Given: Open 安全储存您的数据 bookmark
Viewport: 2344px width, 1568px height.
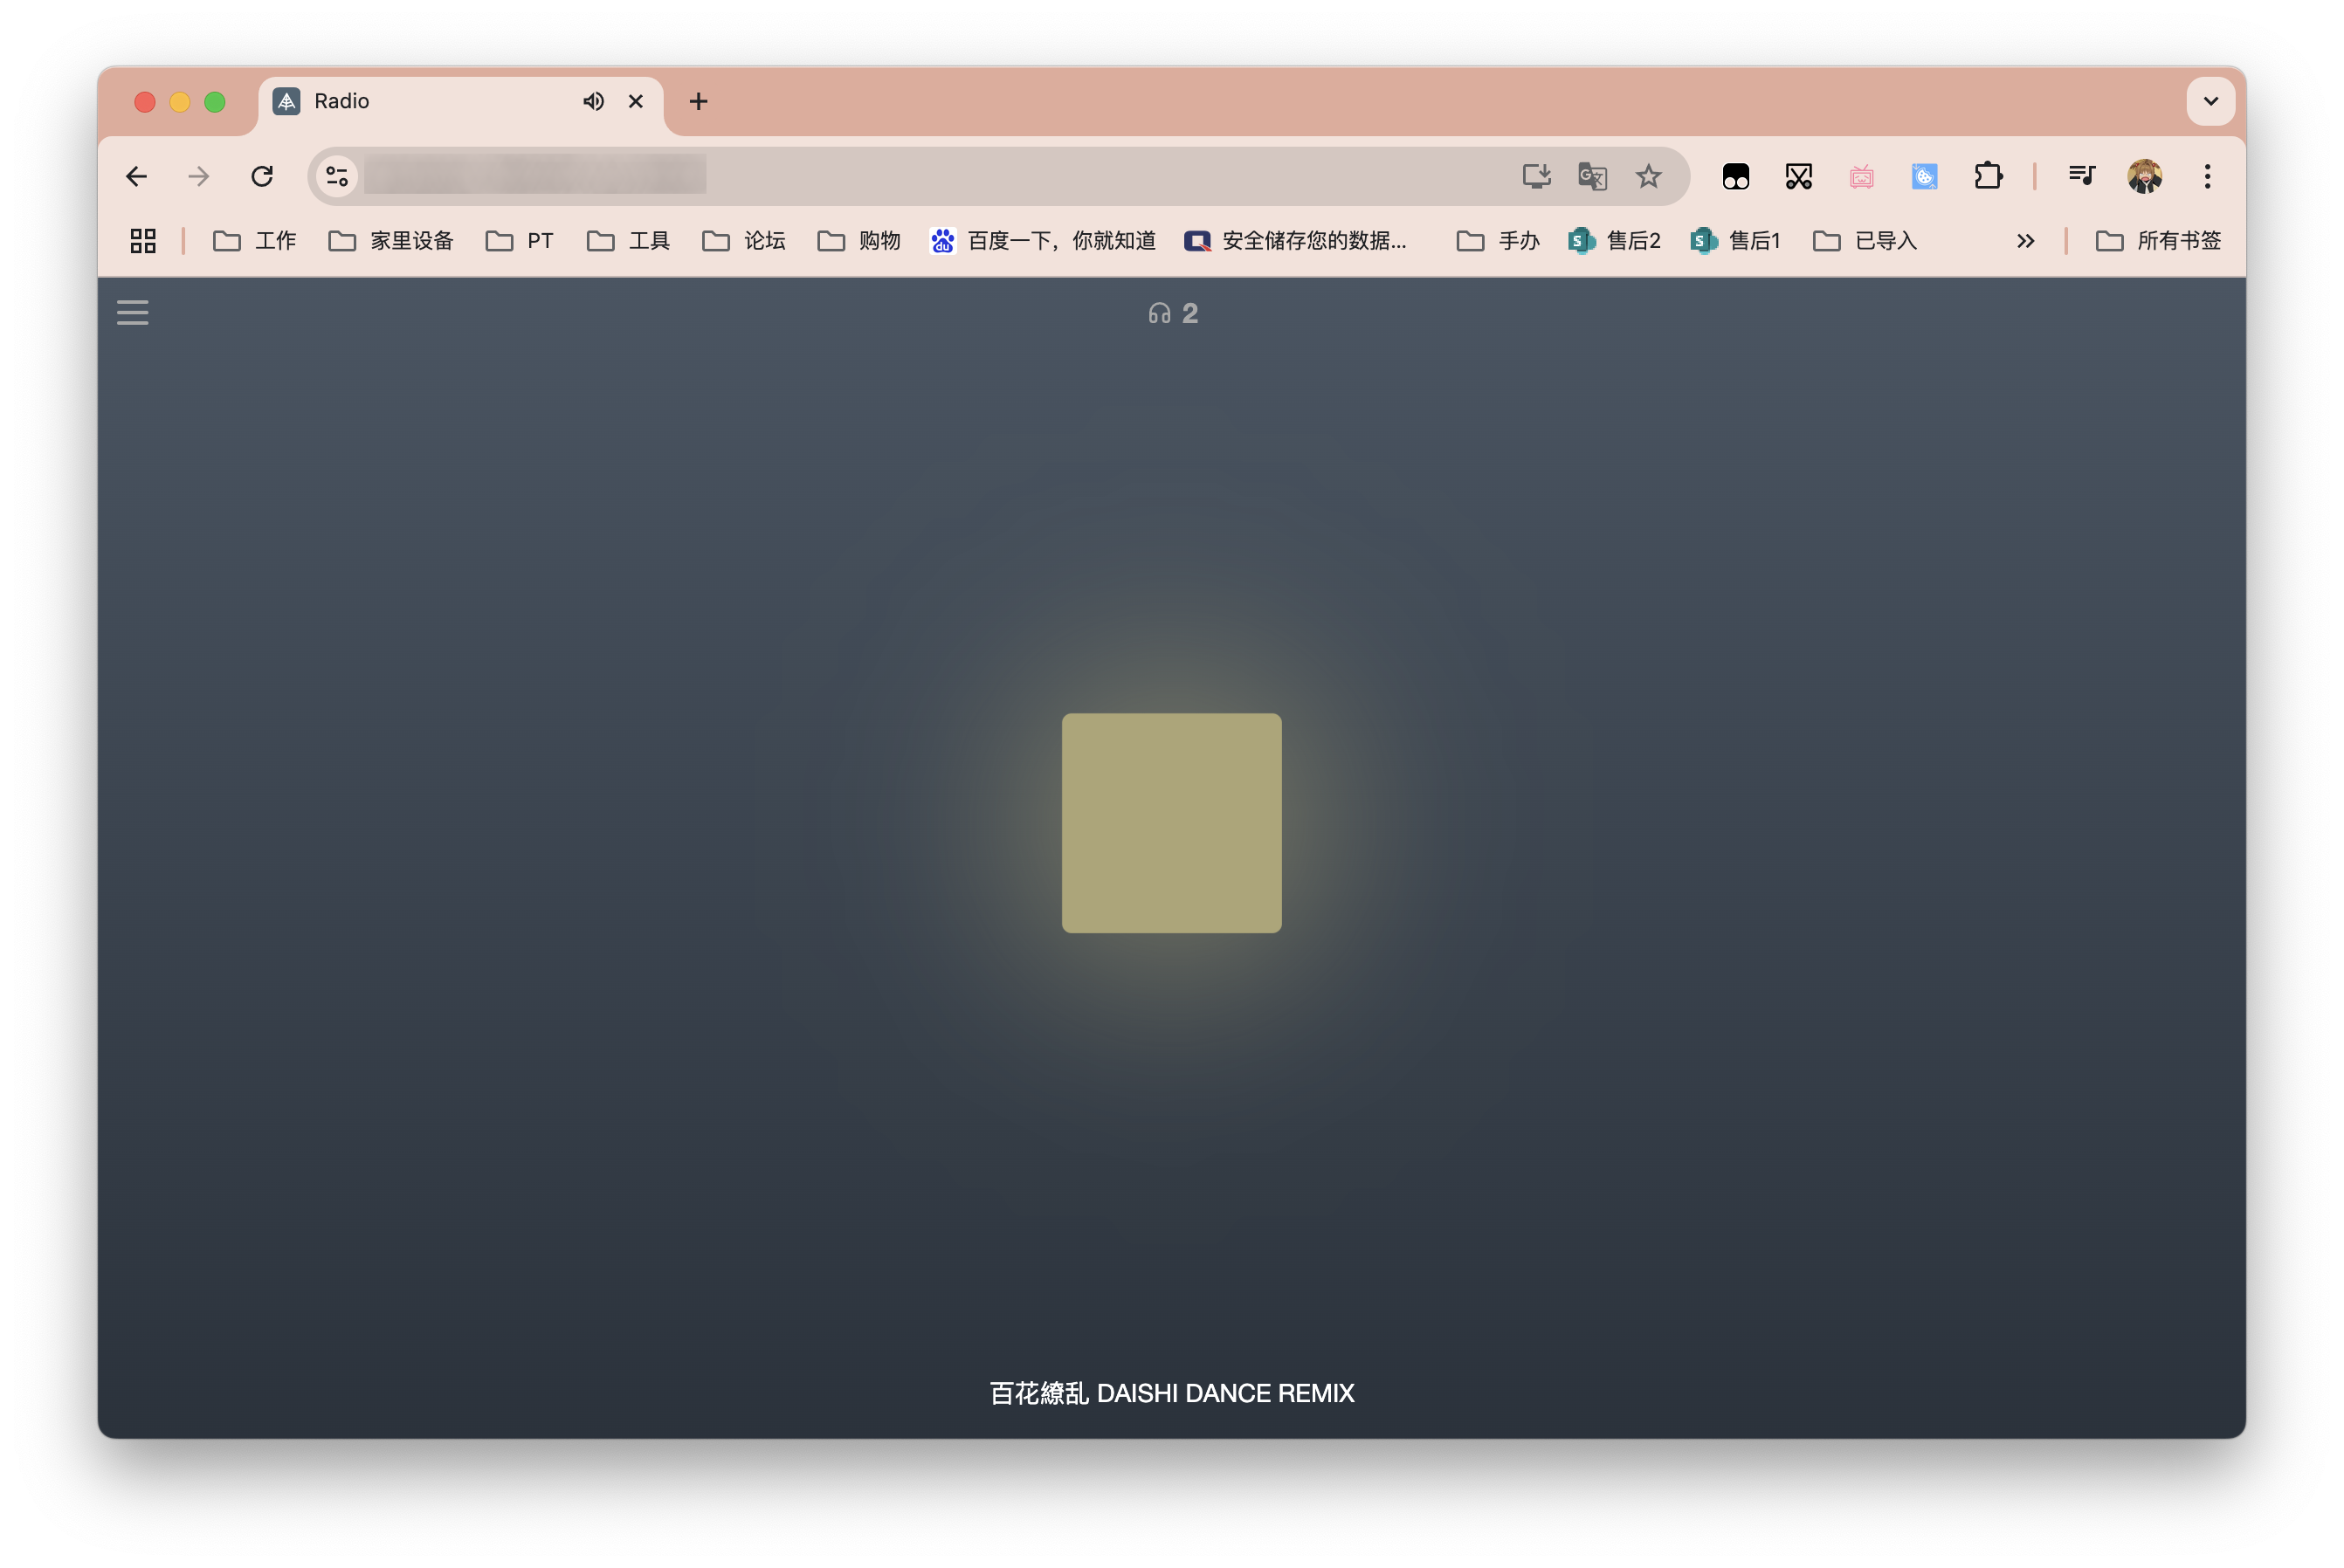Looking at the screenshot, I should pos(1296,241).
